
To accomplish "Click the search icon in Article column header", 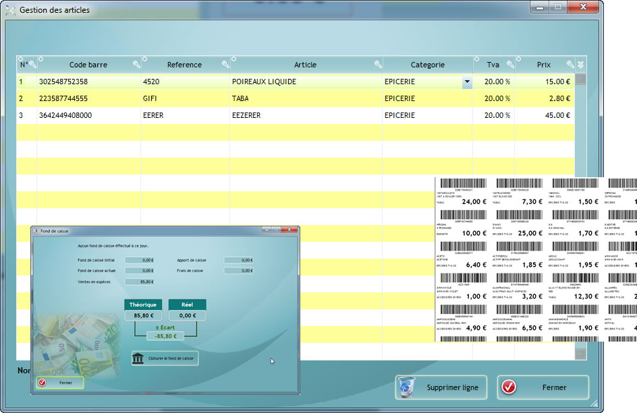I will click(x=378, y=65).
